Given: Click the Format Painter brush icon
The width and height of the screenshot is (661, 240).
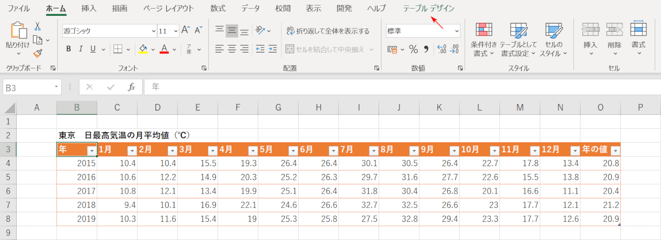Looking at the screenshot, I should pos(38,53).
